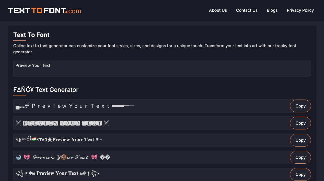This screenshot has width=324, height=181.
Task: Copy the spaced gun-style Preview text
Action: coord(300,106)
